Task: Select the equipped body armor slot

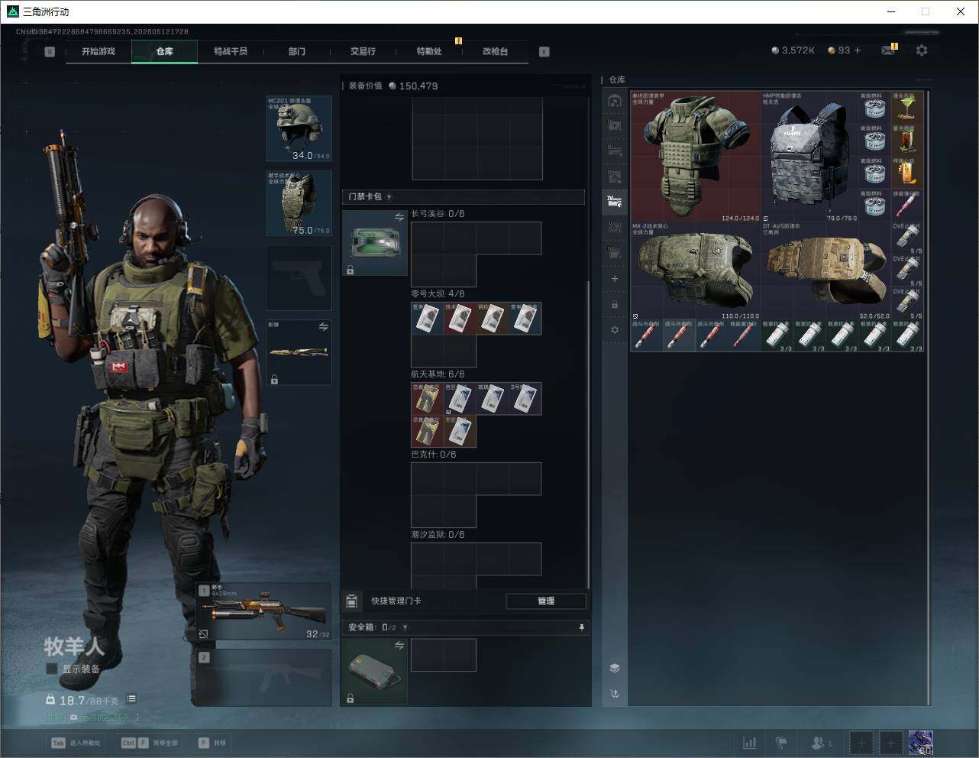Action: [x=299, y=203]
